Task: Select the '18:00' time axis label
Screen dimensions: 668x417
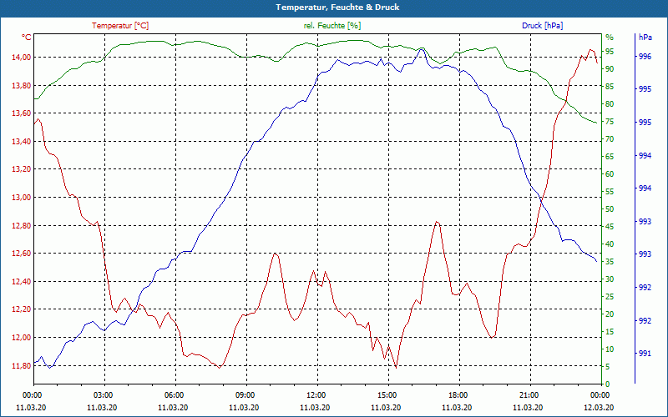Action: (x=457, y=394)
